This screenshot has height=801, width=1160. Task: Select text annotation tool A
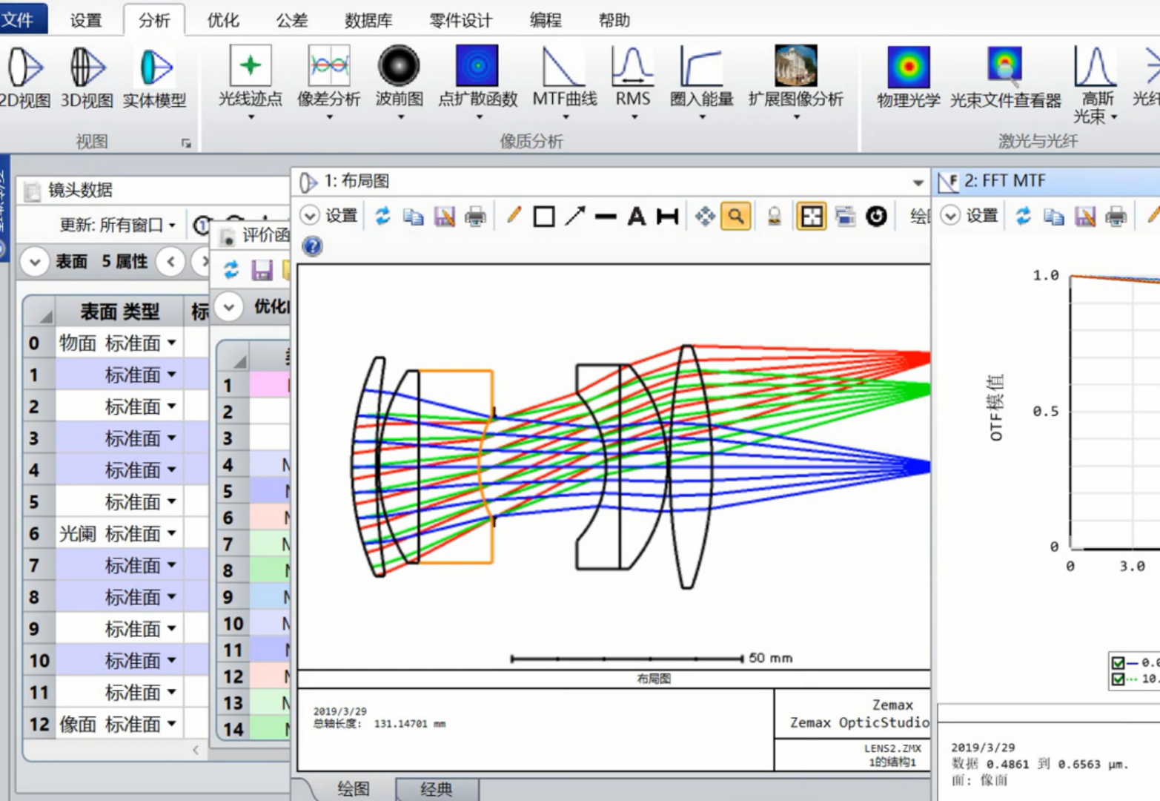pyautogui.click(x=636, y=217)
